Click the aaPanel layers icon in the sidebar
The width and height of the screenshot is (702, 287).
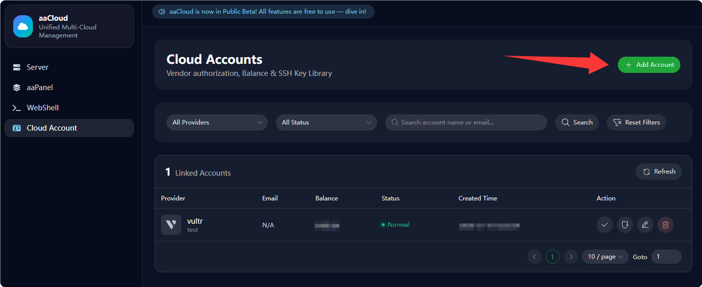click(17, 88)
